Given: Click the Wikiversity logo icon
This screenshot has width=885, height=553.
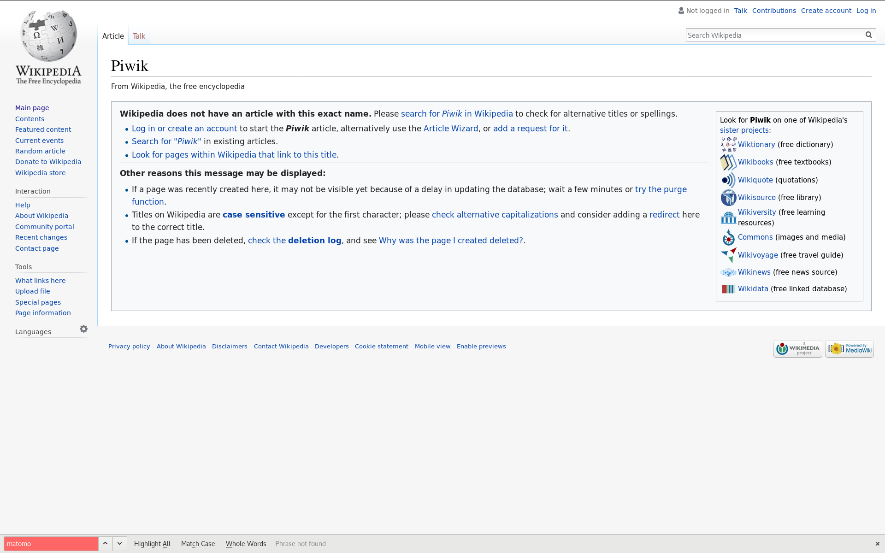Looking at the screenshot, I should tap(728, 218).
